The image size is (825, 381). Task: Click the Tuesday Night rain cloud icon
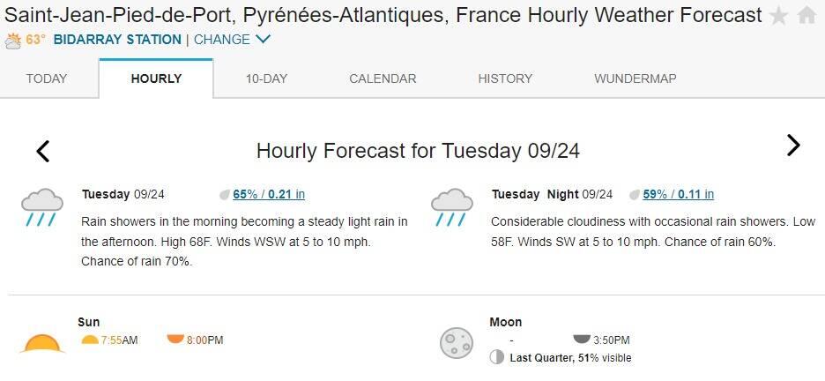pyautogui.click(x=452, y=208)
